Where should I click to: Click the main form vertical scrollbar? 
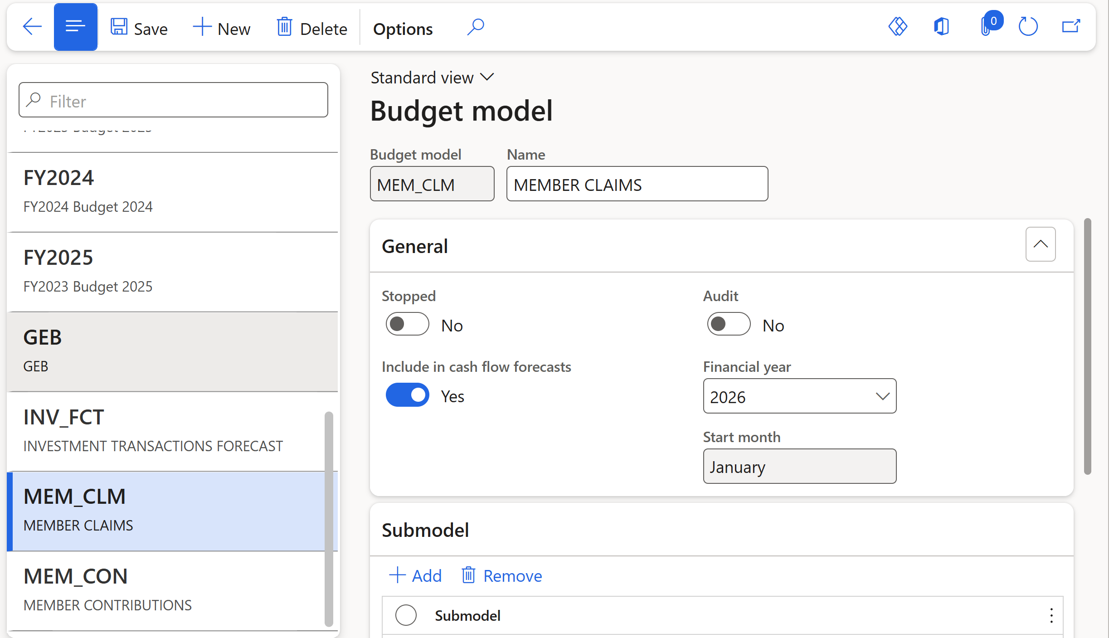[1087, 346]
